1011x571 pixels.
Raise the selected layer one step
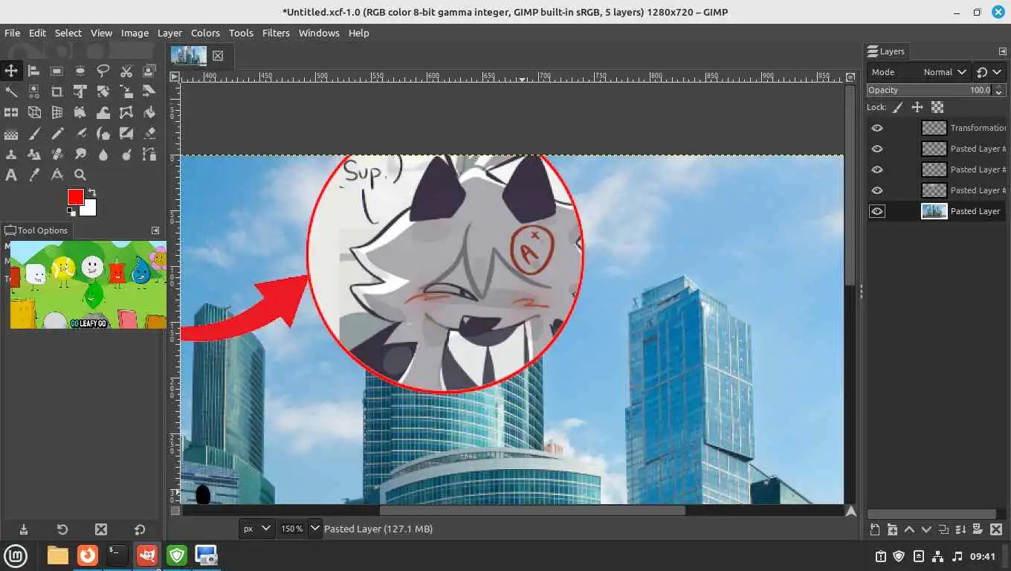(909, 529)
